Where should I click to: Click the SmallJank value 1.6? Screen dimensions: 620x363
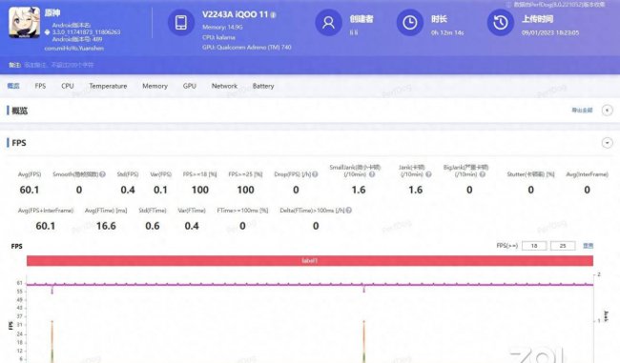coord(359,190)
